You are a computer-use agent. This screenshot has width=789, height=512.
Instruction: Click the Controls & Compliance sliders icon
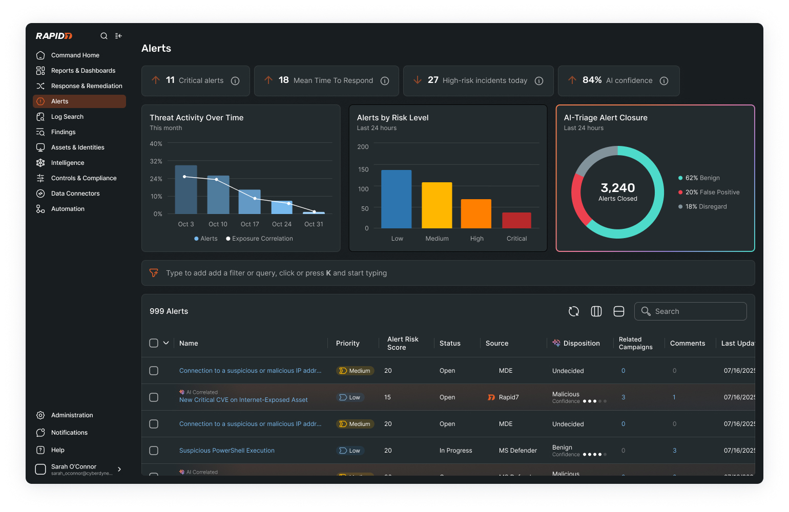coord(40,178)
